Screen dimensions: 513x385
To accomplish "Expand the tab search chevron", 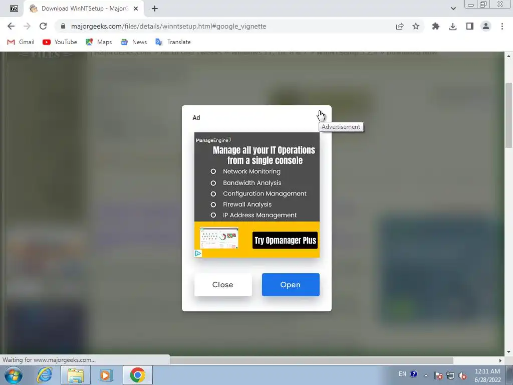I will [453, 9].
